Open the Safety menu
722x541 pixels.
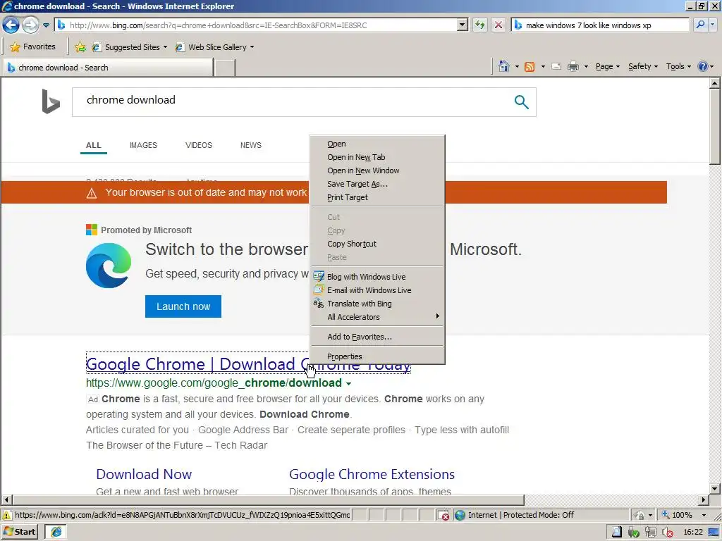(643, 66)
